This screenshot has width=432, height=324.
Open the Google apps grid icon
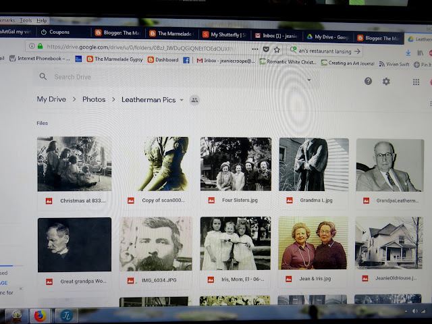pyautogui.click(x=416, y=82)
